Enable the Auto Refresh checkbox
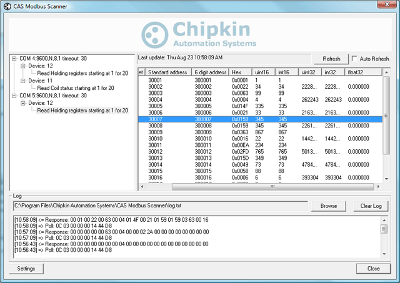Screen dimensions: 400x283 coord(355,59)
